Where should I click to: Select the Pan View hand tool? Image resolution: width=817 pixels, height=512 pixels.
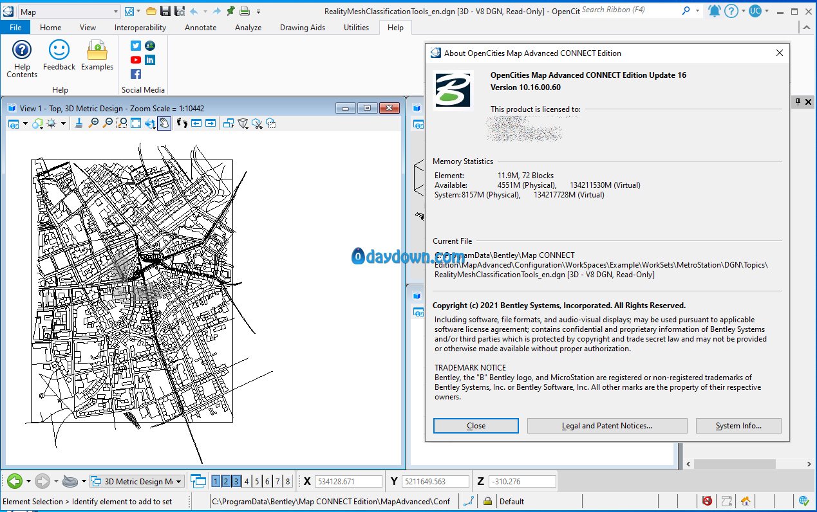(x=164, y=123)
